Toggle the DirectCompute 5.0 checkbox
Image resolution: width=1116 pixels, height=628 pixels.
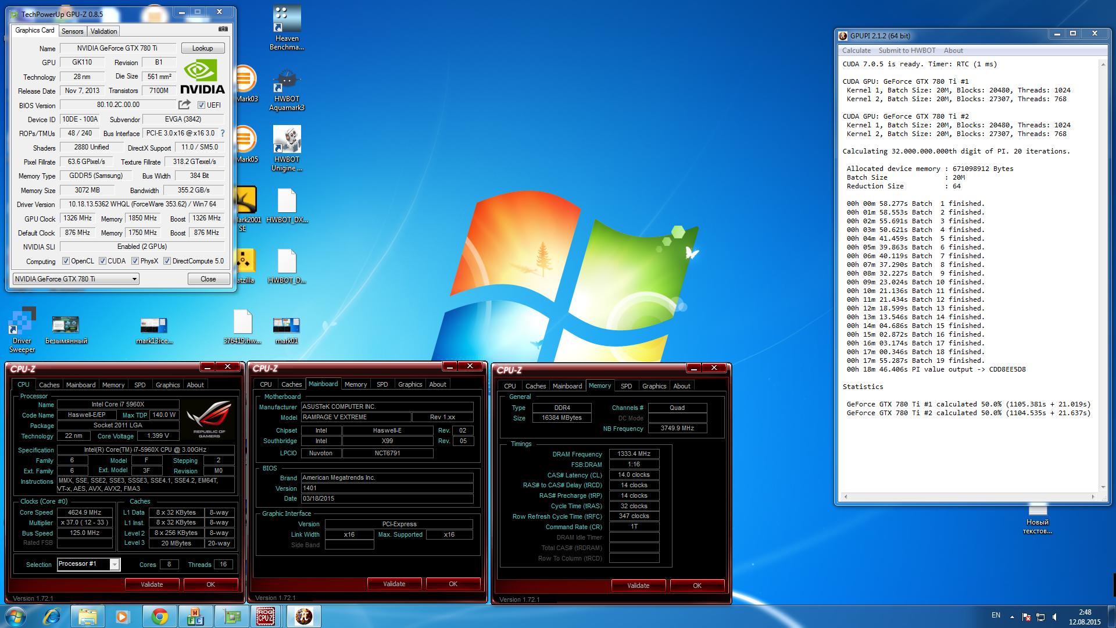point(167,261)
